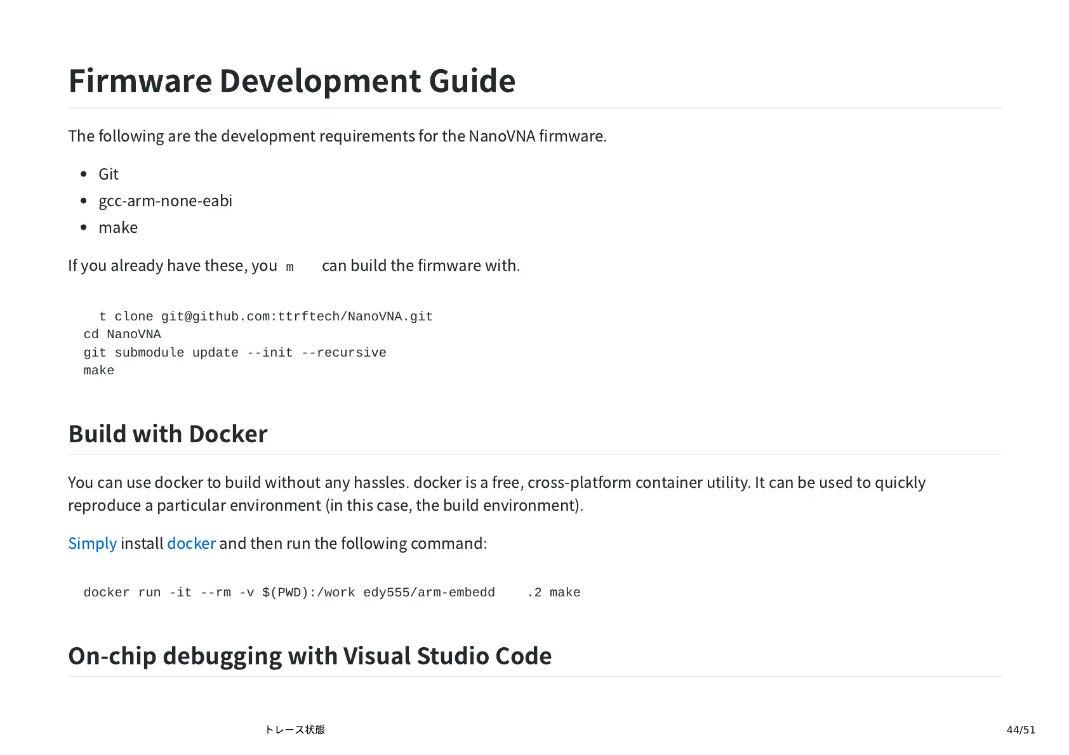Click the NanoVNA firmware requirements sentence
1069x755 pixels.
(337, 136)
